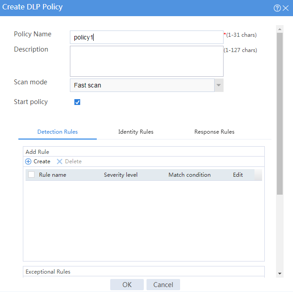Switch to the Response Rules tab
This screenshot has width=293, height=292.
(x=214, y=132)
